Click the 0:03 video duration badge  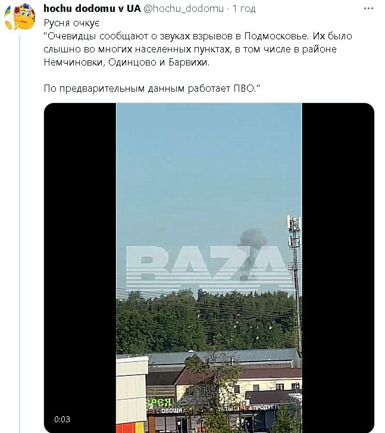click(x=62, y=419)
